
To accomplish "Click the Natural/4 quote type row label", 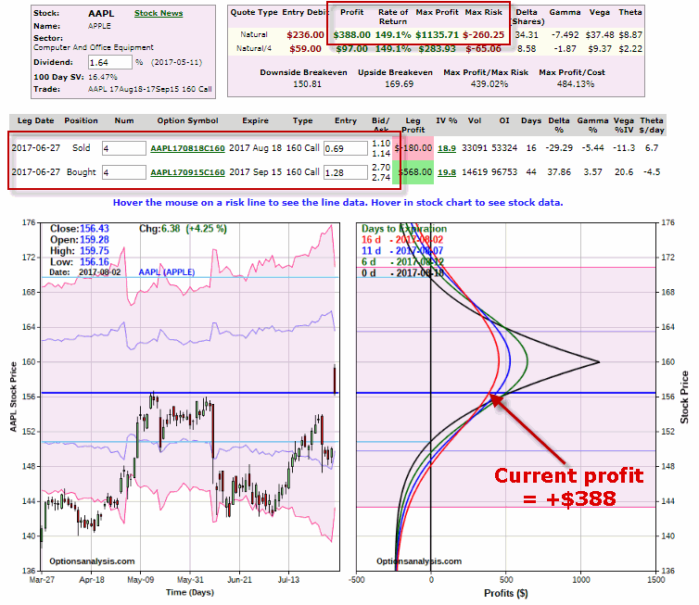I will [254, 48].
